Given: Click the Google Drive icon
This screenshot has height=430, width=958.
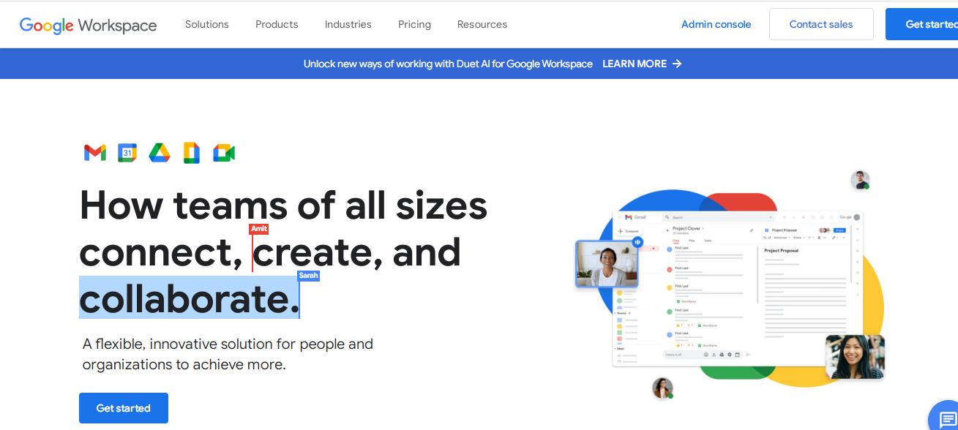Looking at the screenshot, I should click(160, 153).
